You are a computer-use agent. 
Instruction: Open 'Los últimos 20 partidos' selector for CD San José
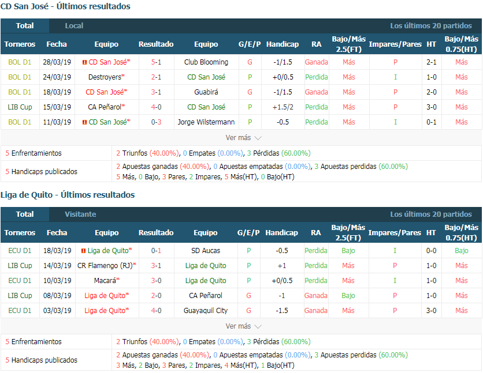point(430,26)
